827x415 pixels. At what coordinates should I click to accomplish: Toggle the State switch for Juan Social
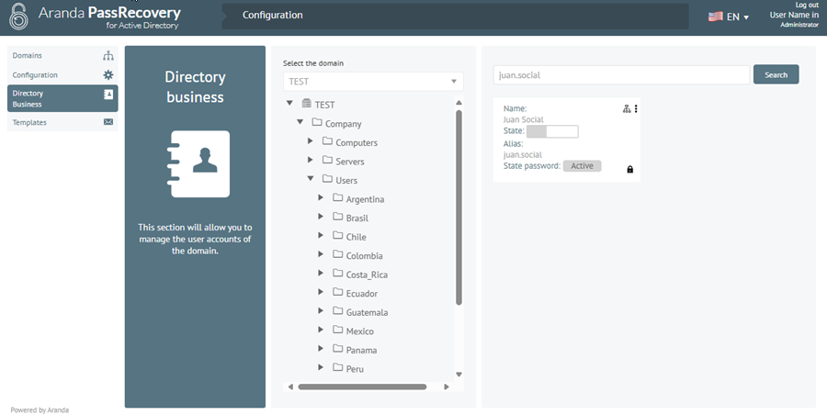click(x=552, y=131)
